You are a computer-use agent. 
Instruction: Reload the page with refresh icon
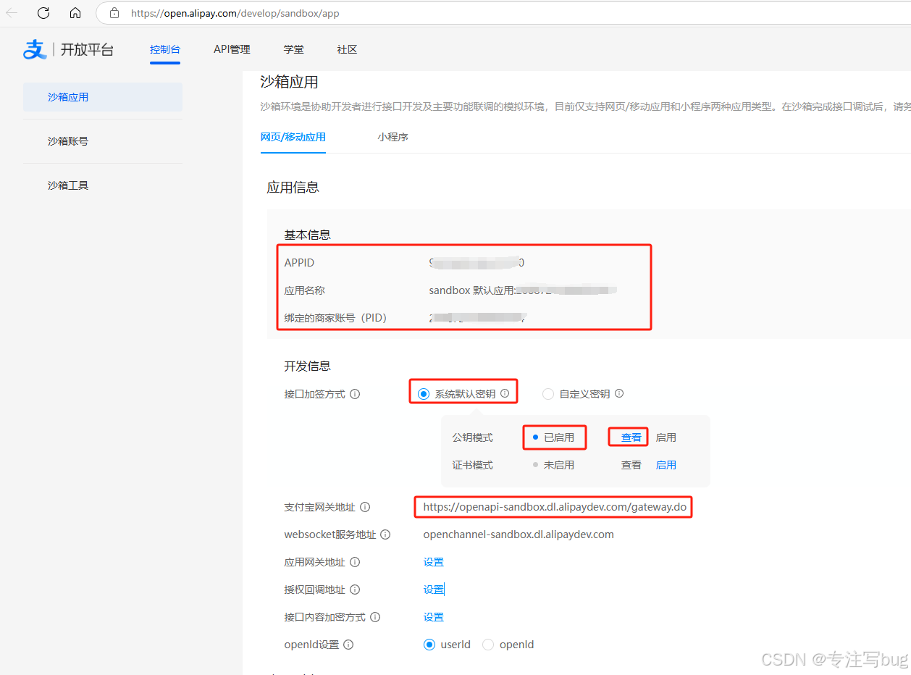click(x=43, y=13)
